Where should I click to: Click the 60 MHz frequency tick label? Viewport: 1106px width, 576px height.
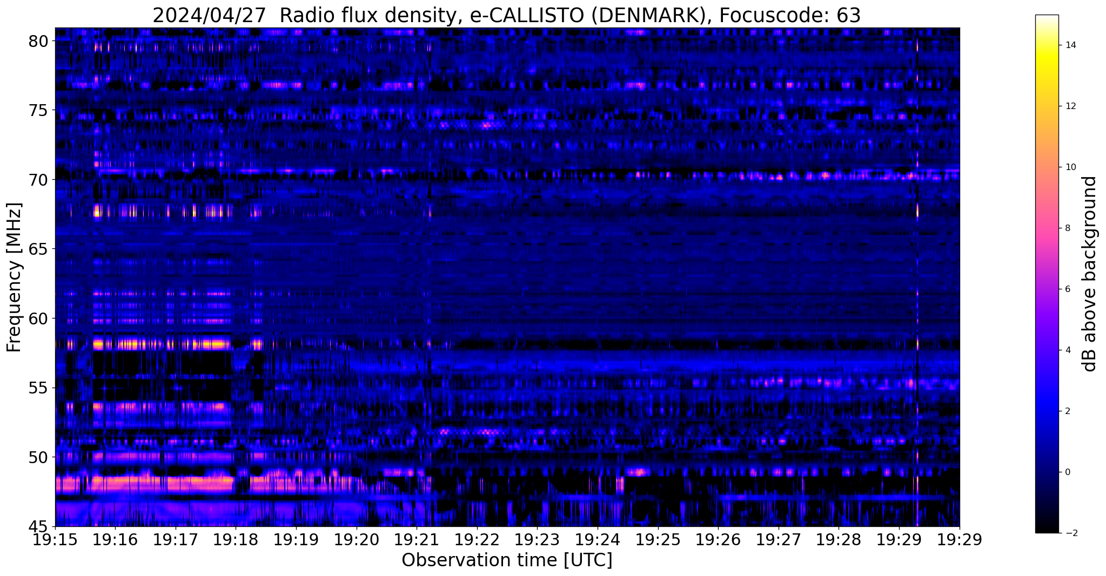(x=38, y=319)
